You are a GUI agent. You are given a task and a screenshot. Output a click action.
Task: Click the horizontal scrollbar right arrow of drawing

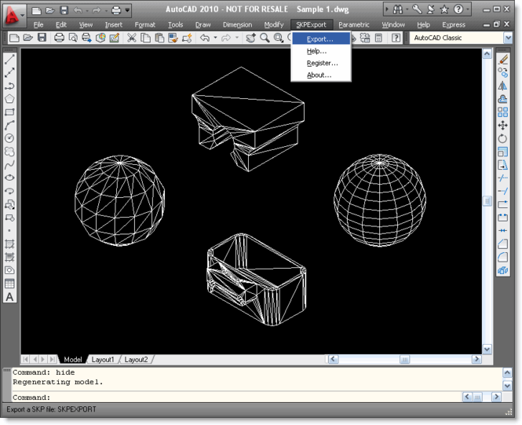click(476, 359)
